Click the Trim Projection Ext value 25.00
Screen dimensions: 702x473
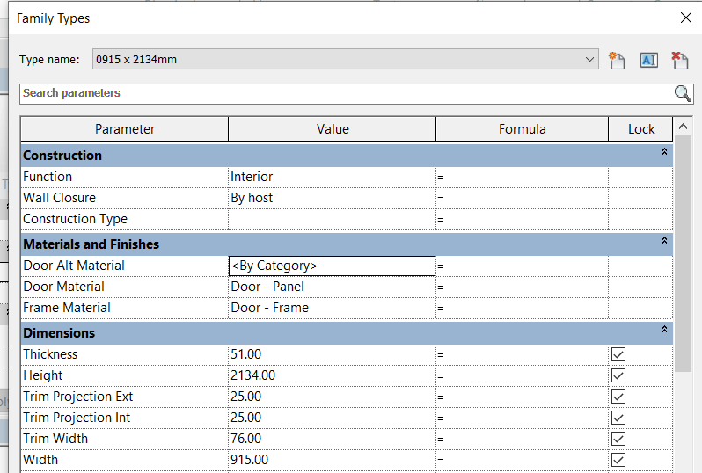tap(332, 397)
